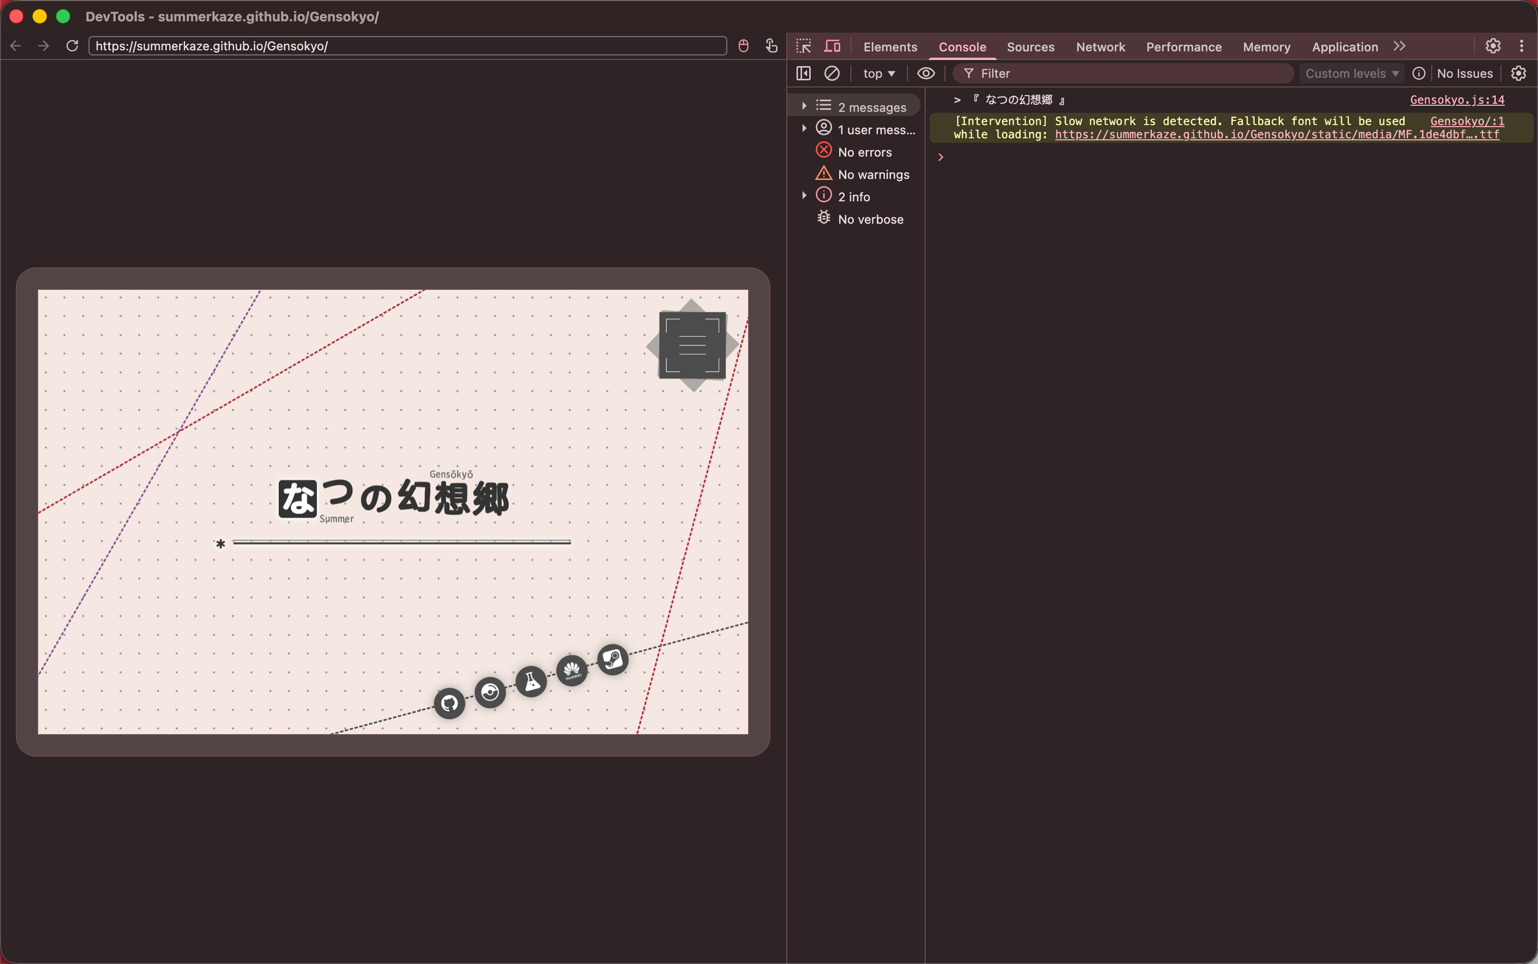Click the info circle icon in the sidebar
The height and width of the screenshot is (964, 1538).
[x=824, y=195]
